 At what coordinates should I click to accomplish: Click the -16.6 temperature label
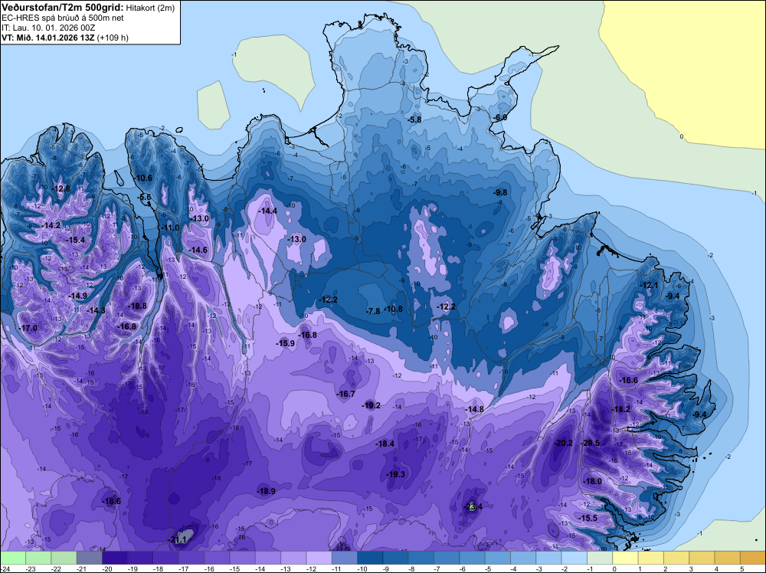(x=629, y=380)
